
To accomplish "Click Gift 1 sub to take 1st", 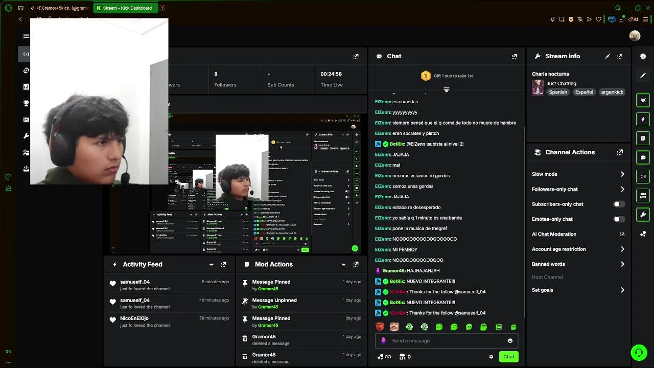I will coord(453,76).
